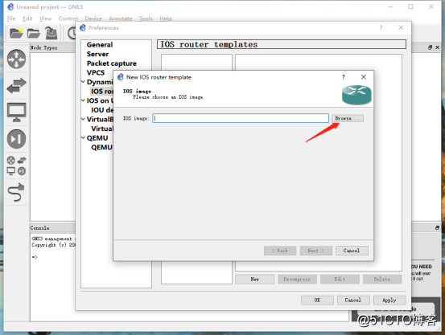
Task: Select VPCS in Preferences list
Action: (96, 73)
